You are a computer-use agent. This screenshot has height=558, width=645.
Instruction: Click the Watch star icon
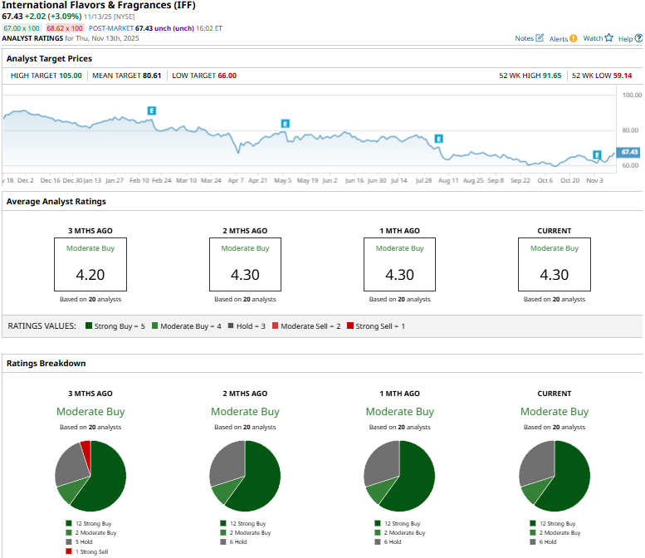[x=608, y=38]
